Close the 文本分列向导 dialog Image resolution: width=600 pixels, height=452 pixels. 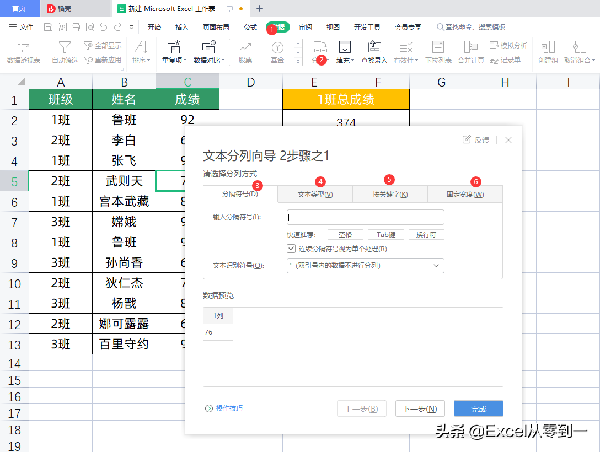(508, 140)
